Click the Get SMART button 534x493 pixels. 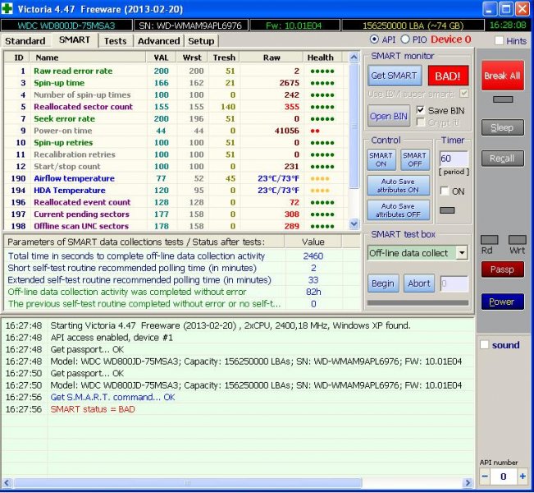(x=395, y=76)
